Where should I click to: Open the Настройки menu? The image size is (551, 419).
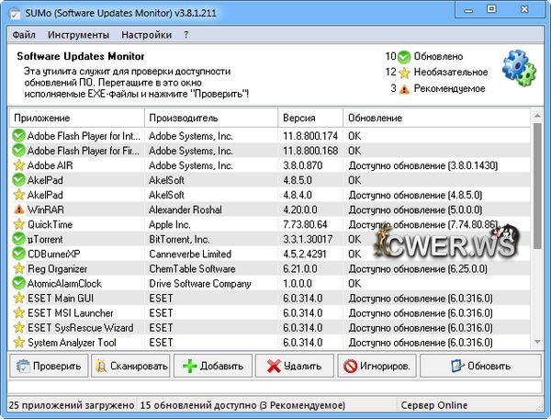[147, 35]
